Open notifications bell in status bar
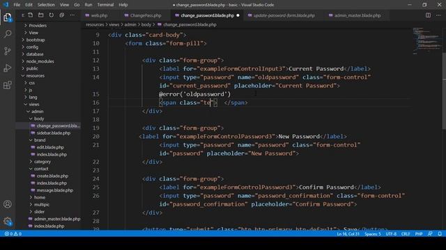 coord(440,234)
